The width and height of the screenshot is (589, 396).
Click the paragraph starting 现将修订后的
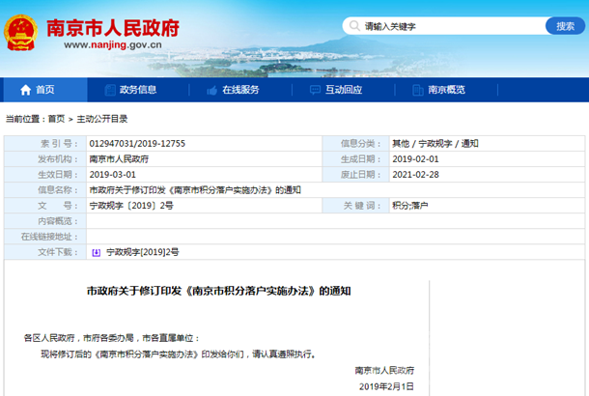tap(178, 354)
